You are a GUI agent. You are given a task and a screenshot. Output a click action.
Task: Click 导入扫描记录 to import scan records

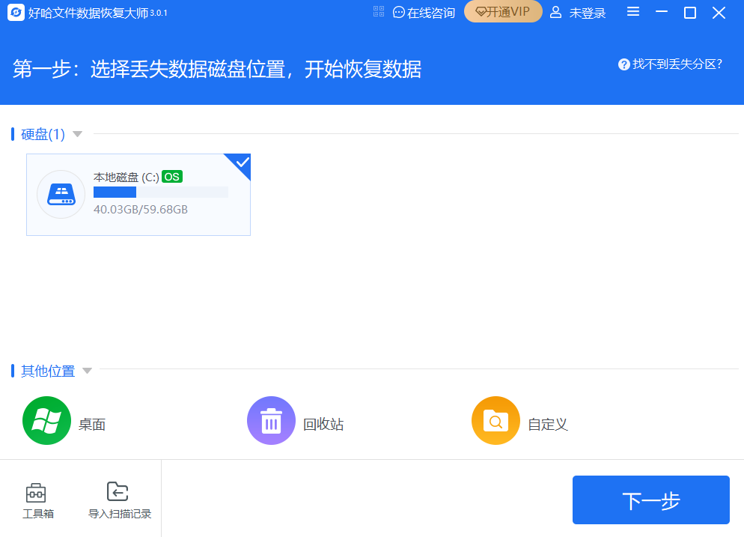pos(117,498)
